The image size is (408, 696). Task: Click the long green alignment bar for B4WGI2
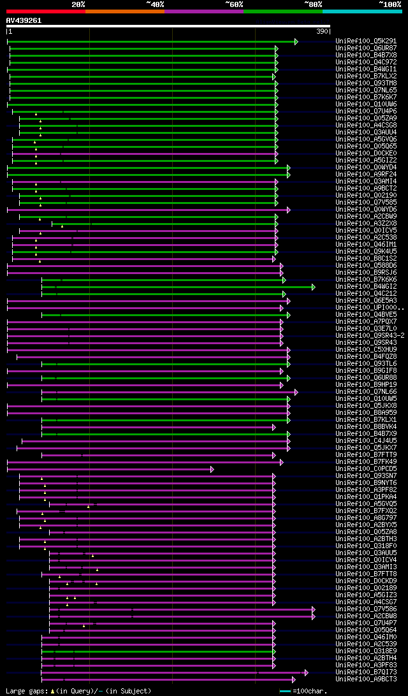click(x=178, y=287)
